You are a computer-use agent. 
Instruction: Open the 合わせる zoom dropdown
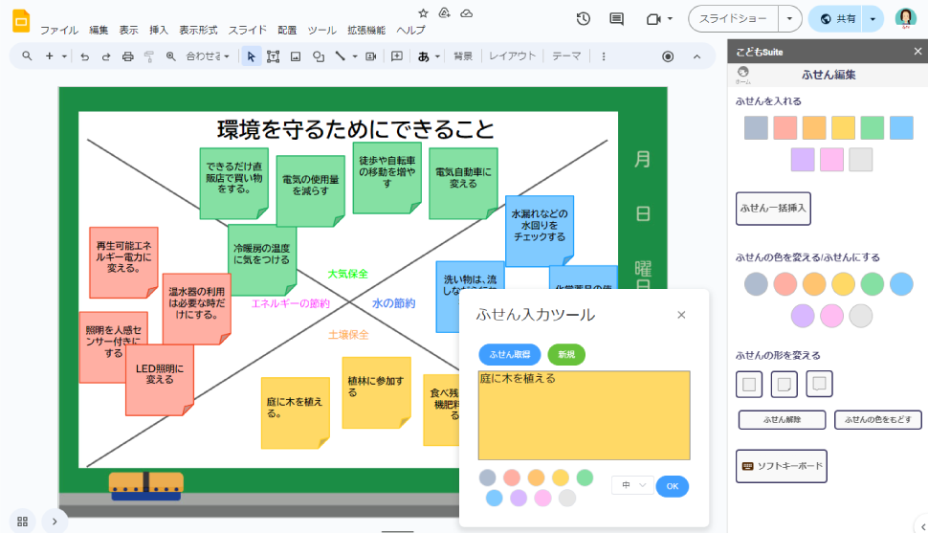point(208,56)
